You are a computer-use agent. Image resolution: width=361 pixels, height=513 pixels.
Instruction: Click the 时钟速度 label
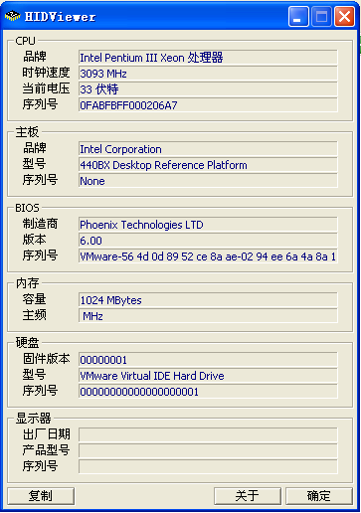click(46, 73)
